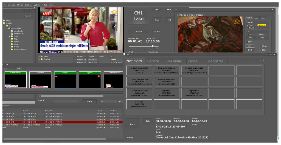Open the ID search field dropdown
The height and width of the screenshot is (145, 281).
click(116, 101)
